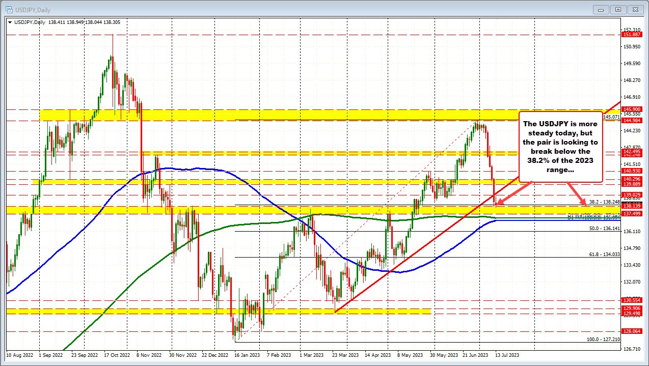The image size is (649, 366).
Task: Click the 17 Oct 2022 date label
Action: (117, 355)
